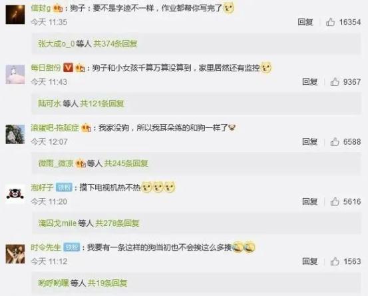Click the member badge next to 信封g

tap(58, 9)
